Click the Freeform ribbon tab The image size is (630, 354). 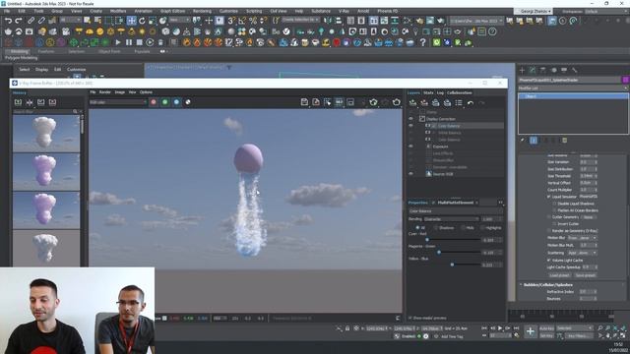coord(46,51)
